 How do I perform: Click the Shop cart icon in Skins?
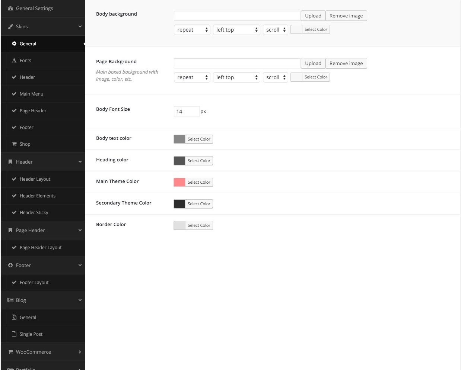(14, 144)
